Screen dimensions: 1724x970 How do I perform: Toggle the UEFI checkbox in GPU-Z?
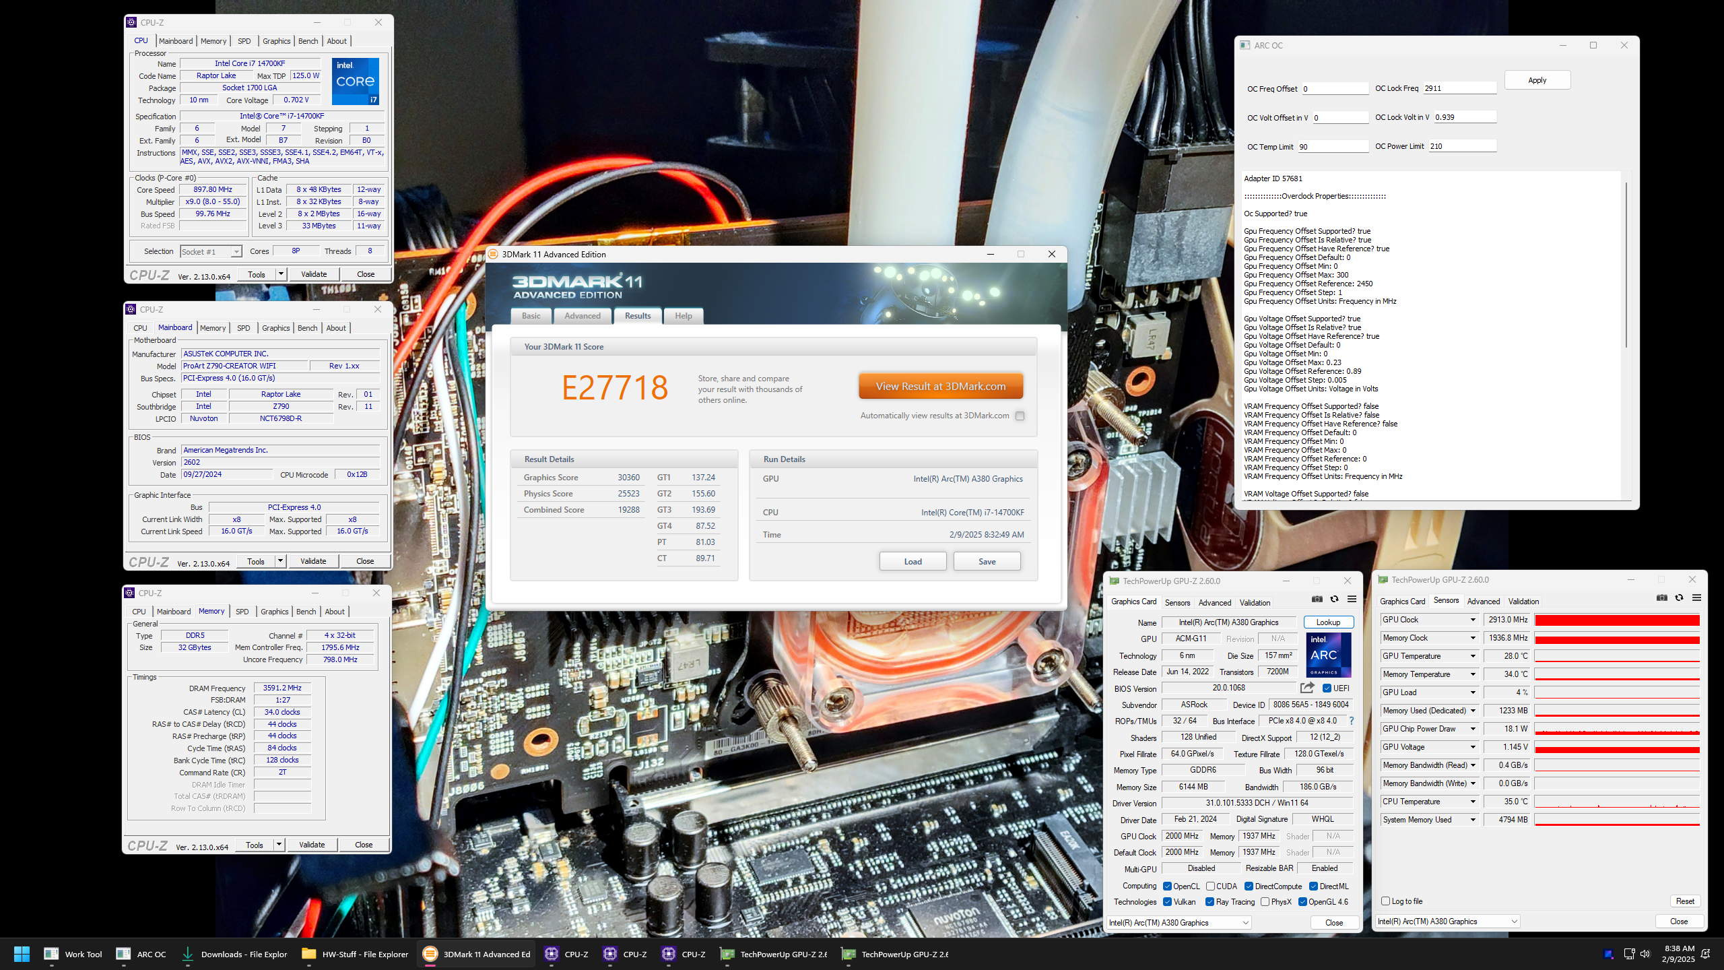(1327, 688)
